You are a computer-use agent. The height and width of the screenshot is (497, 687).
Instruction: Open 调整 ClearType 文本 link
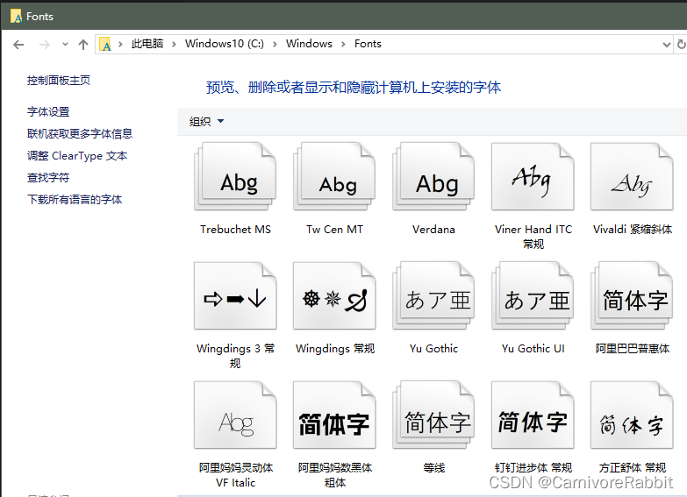77,156
